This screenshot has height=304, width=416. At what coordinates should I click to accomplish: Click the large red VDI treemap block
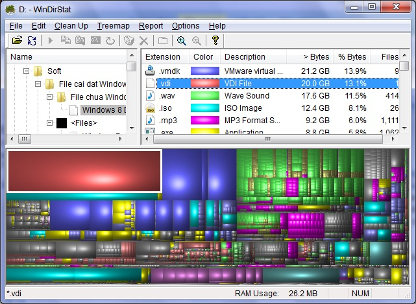point(84,171)
